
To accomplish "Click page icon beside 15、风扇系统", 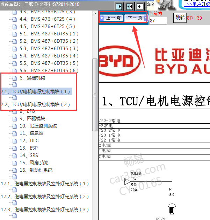I will tap(15, 163).
